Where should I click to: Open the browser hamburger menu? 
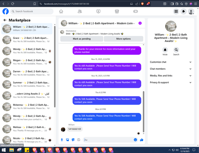(x=195, y=4)
